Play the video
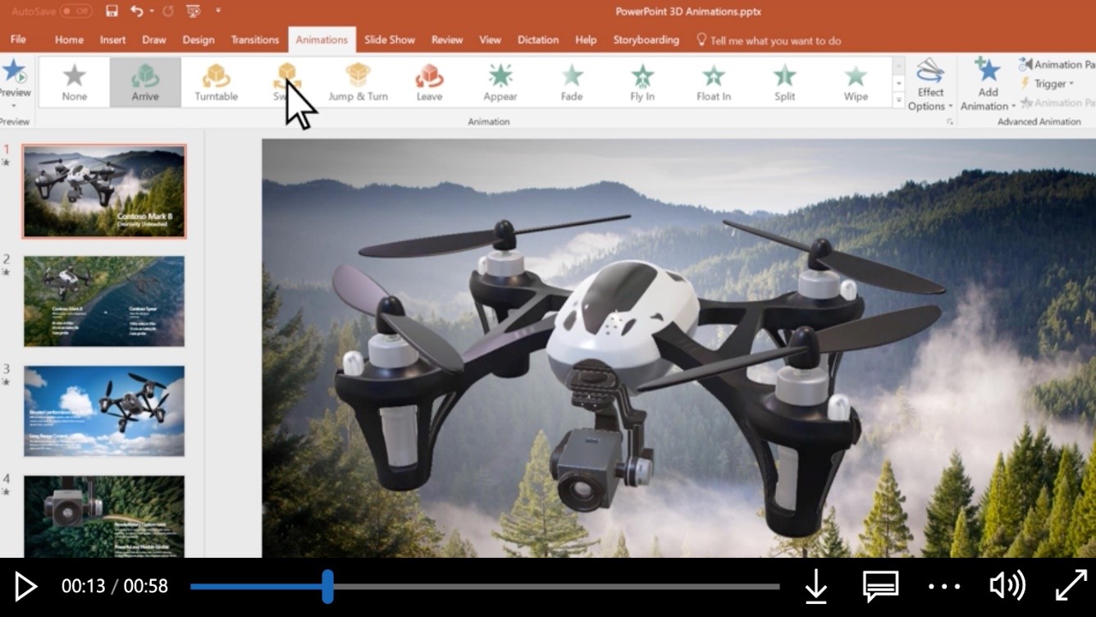Screen dimensions: 1096x617 [x=25, y=587]
